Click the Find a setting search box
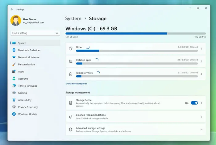 click(x=35, y=33)
